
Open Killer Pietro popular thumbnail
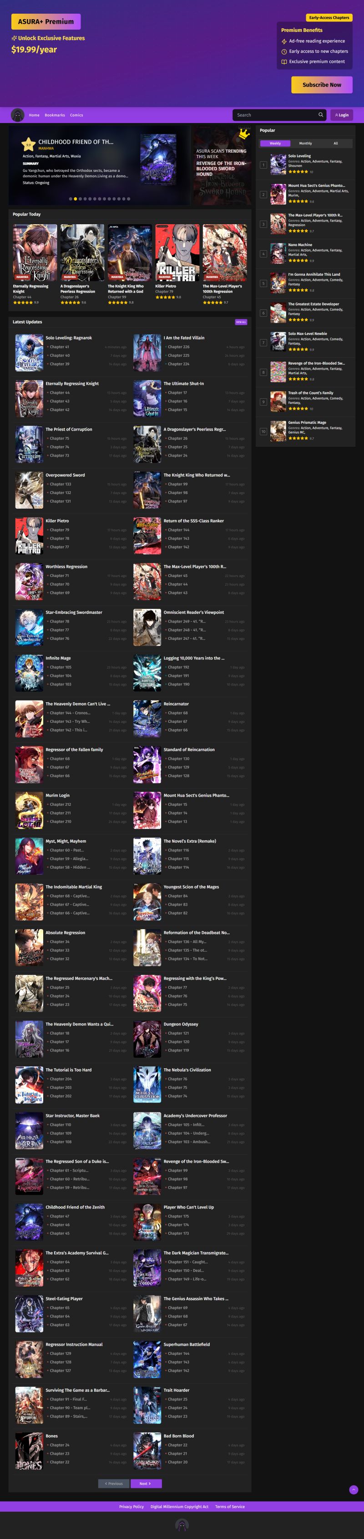[x=177, y=253]
